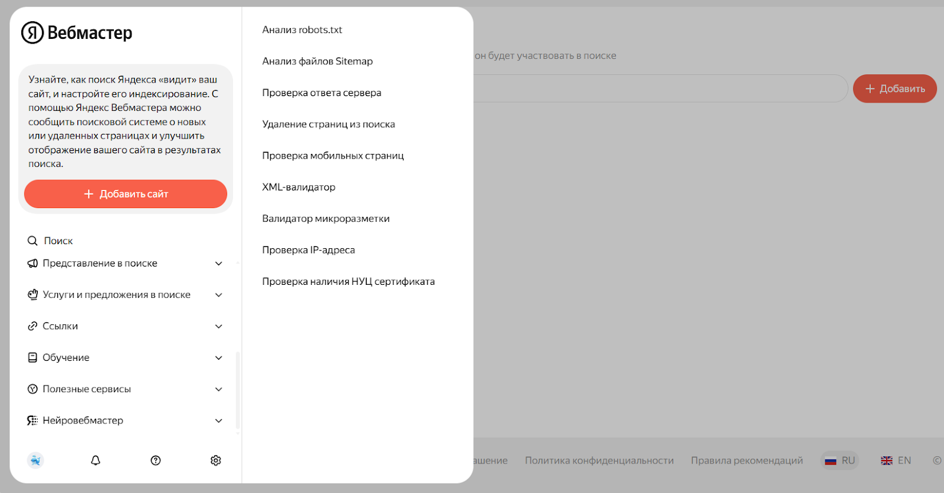Image resolution: width=944 pixels, height=493 pixels.
Task: Expand the Ссылки section chevron
Action: [219, 326]
